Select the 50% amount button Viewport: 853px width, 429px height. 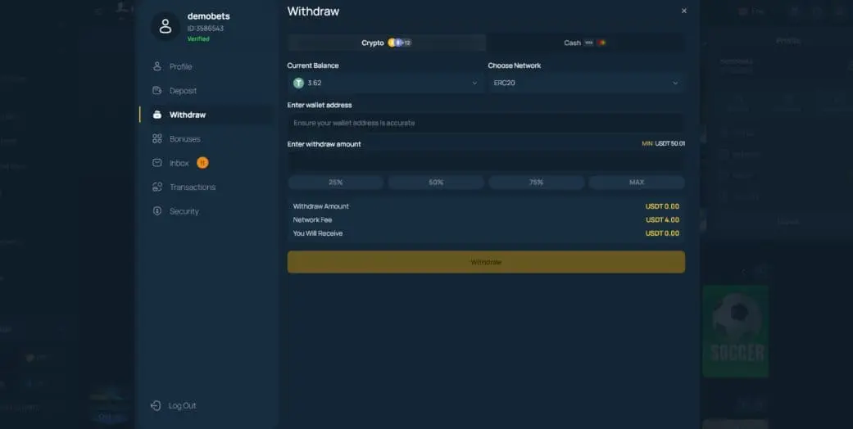pos(436,183)
